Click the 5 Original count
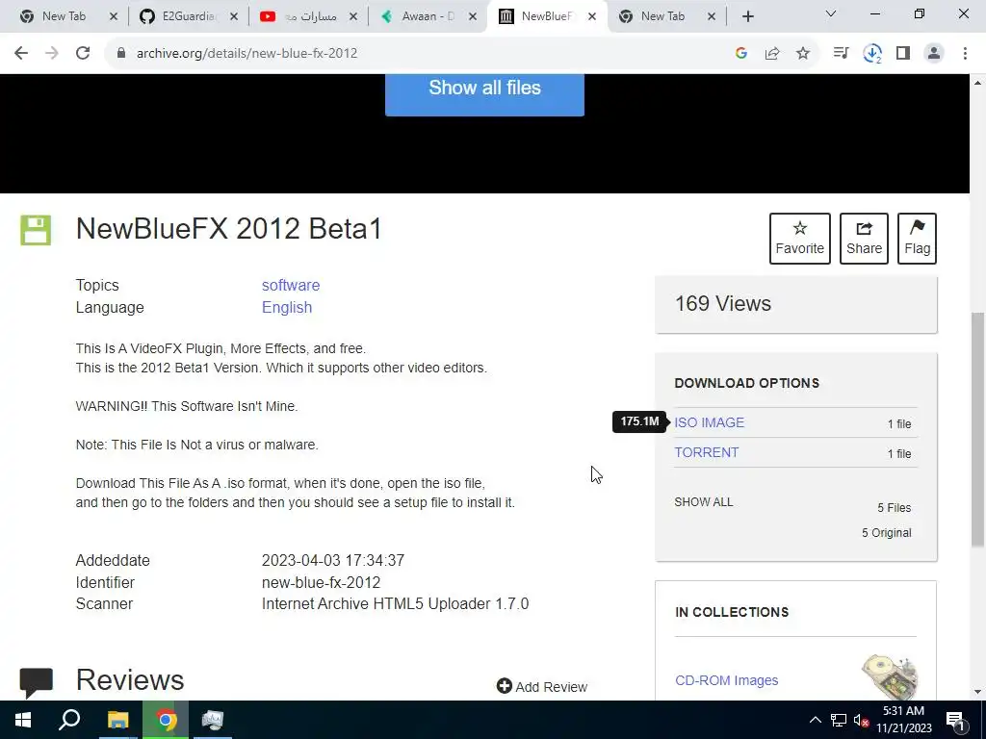Screen dimensions: 986x739 [887, 533]
